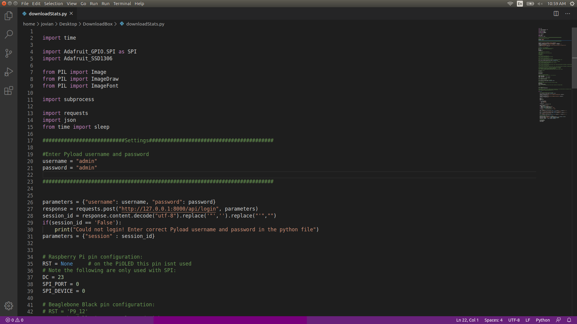This screenshot has width=577, height=324.
Task: Open the Manage gear at sidebar bottom
Action: (9, 306)
